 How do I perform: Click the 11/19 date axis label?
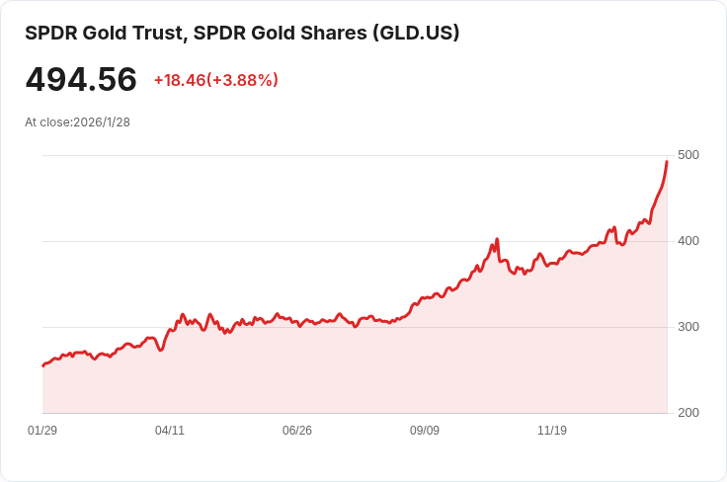(x=552, y=430)
